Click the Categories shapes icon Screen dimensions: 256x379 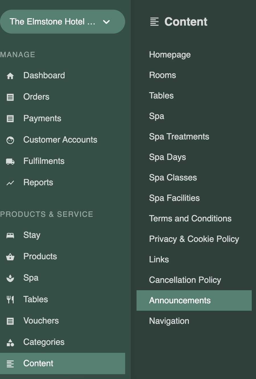[10, 342]
